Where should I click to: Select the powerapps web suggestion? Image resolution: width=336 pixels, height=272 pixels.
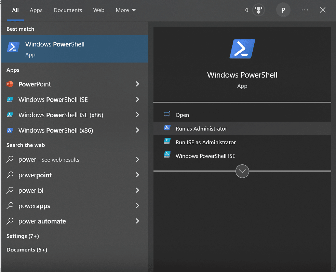75,206
